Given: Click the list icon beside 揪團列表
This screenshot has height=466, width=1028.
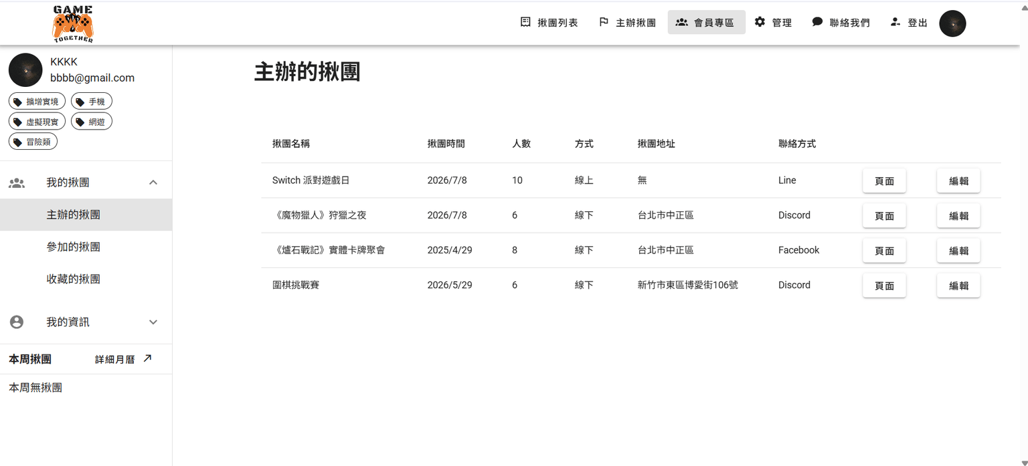Looking at the screenshot, I should click(525, 22).
